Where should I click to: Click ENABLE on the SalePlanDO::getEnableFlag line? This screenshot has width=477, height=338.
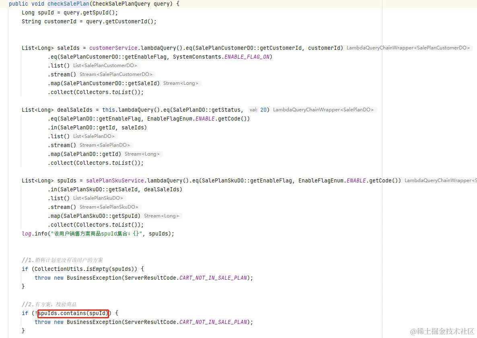coord(205,119)
